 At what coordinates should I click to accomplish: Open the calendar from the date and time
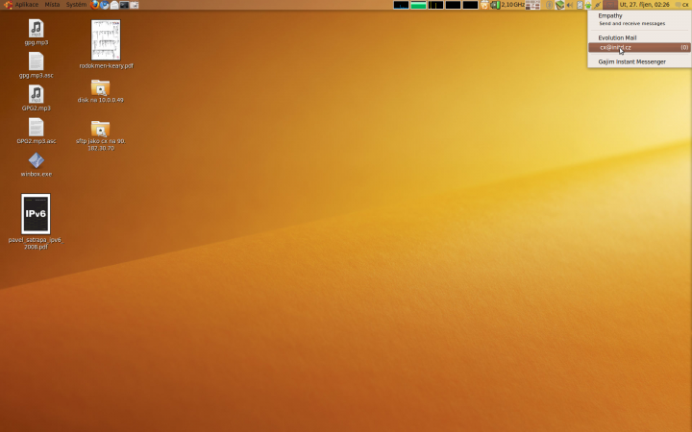(x=645, y=5)
